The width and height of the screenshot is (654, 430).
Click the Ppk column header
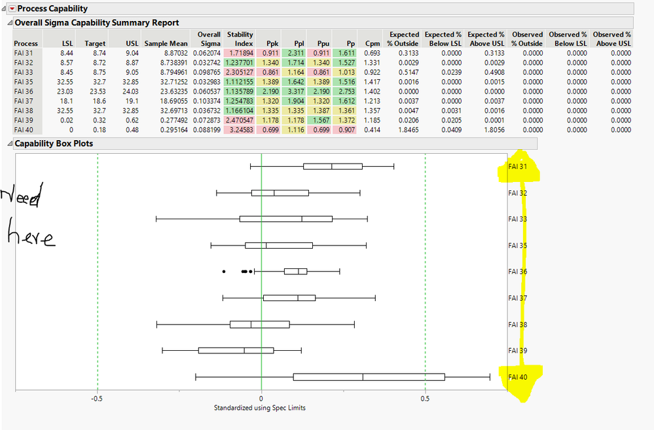coord(272,42)
